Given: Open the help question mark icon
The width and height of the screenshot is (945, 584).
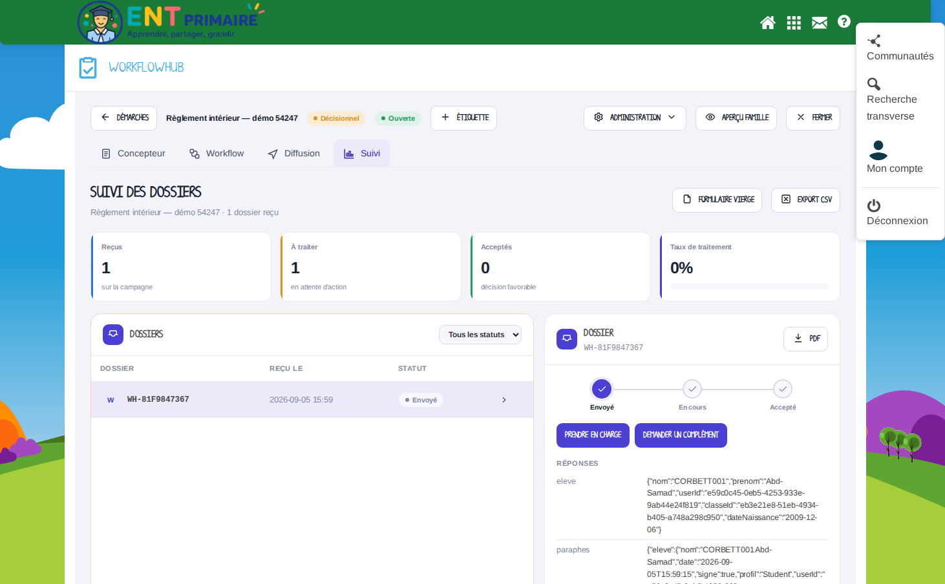Looking at the screenshot, I should click(844, 21).
